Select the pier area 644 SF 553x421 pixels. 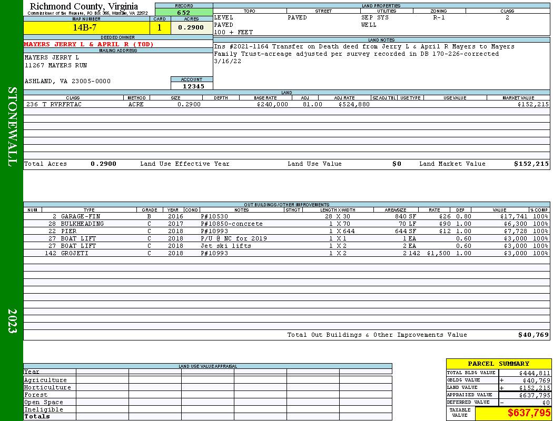tap(406, 231)
